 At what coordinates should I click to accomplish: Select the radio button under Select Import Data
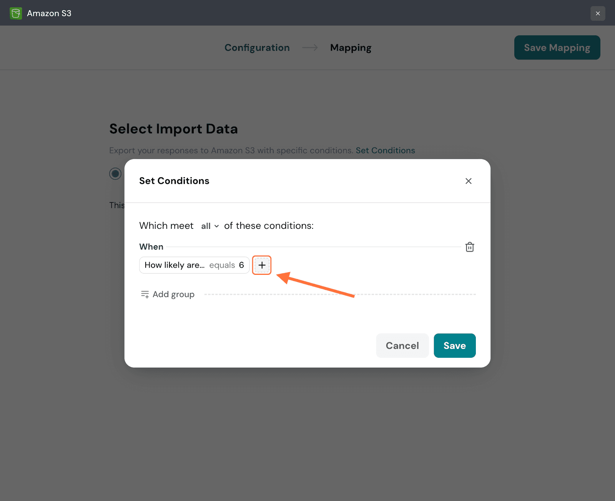(x=115, y=174)
